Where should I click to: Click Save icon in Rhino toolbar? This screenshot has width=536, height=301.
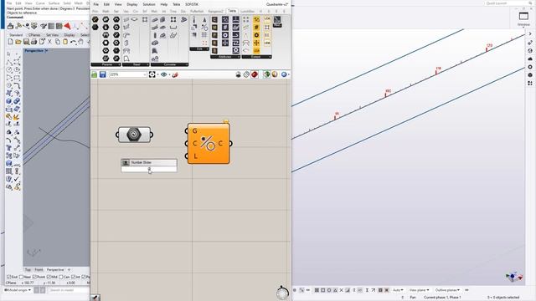(26, 42)
